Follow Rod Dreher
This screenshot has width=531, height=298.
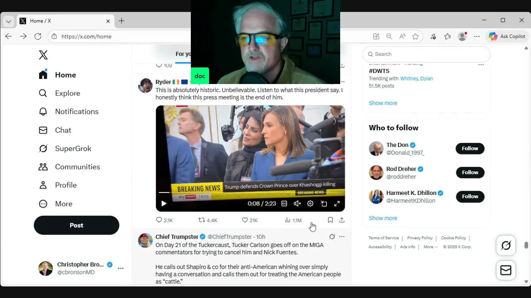pyautogui.click(x=470, y=173)
